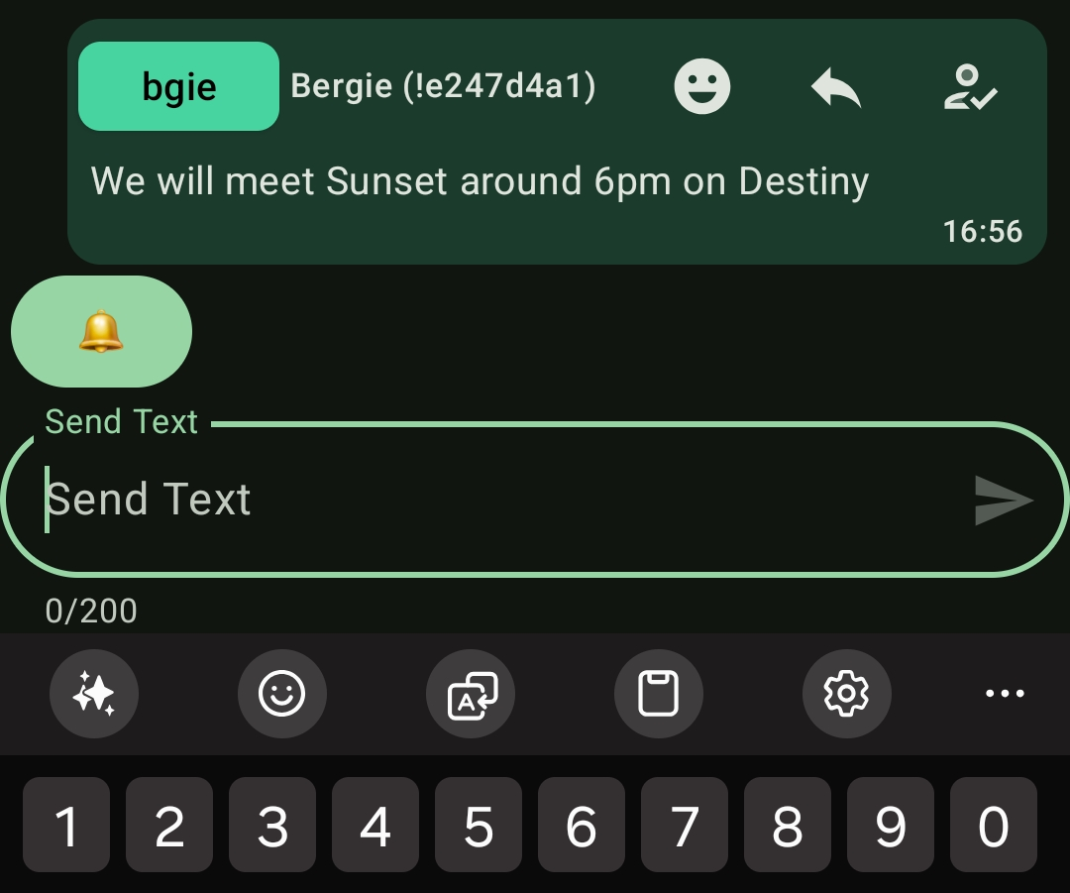This screenshot has width=1070, height=893.
Task: Open the keyboard translate tool
Action: click(471, 694)
